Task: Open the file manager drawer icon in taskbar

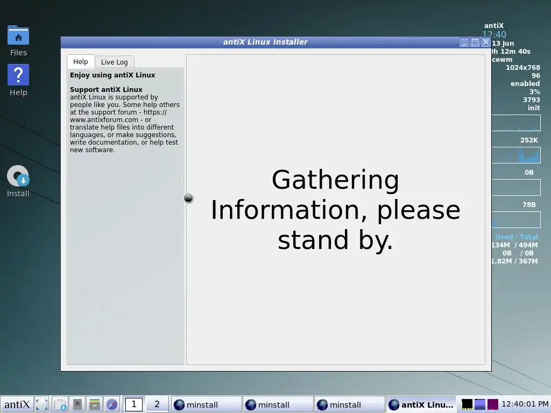Action: 94,404
